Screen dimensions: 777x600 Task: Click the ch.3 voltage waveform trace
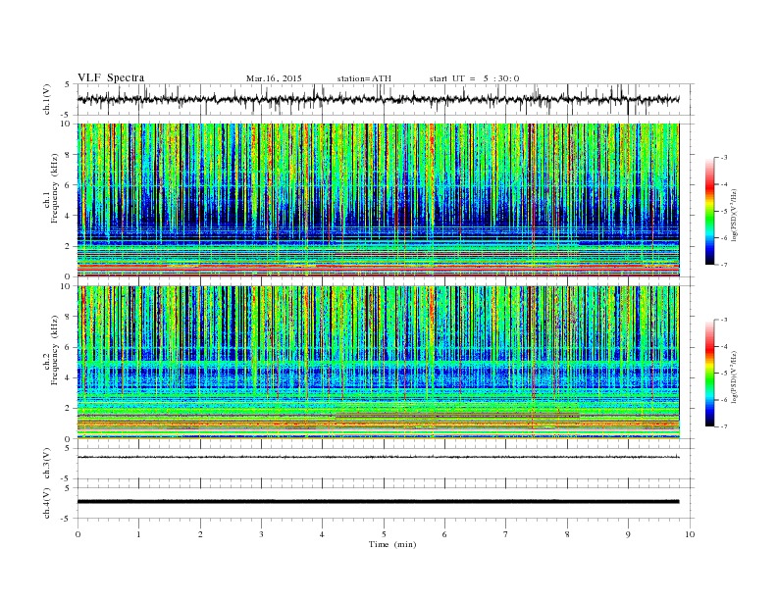(x=378, y=457)
